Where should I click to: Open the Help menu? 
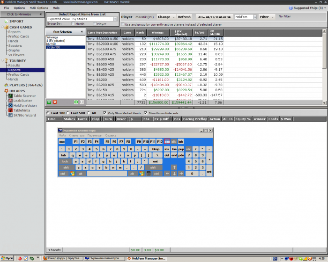tap(56, 8)
